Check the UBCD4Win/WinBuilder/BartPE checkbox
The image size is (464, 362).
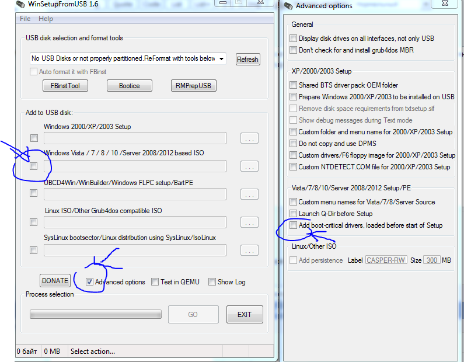point(34,193)
